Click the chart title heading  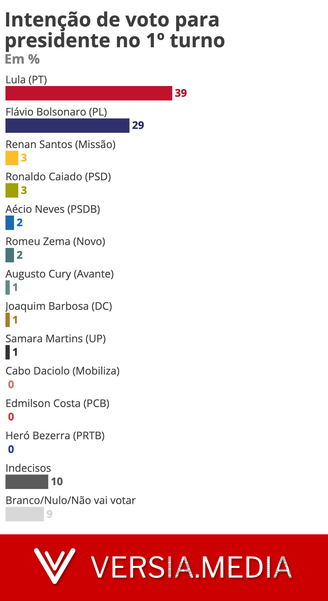click(x=115, y=30)
